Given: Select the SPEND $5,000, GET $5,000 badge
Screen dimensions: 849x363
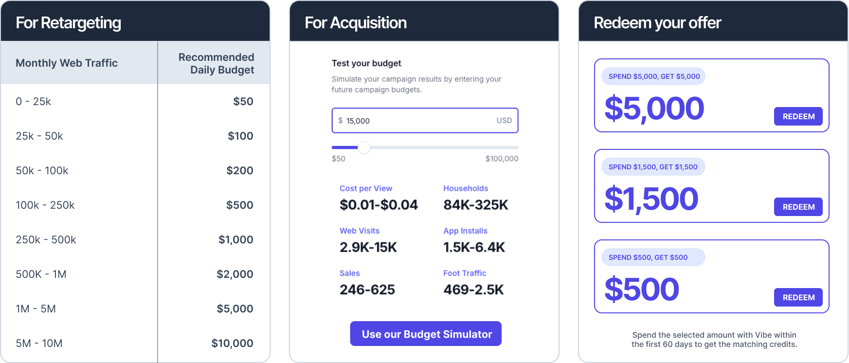Looking at the screenshot, I should (x=653, y=76).
